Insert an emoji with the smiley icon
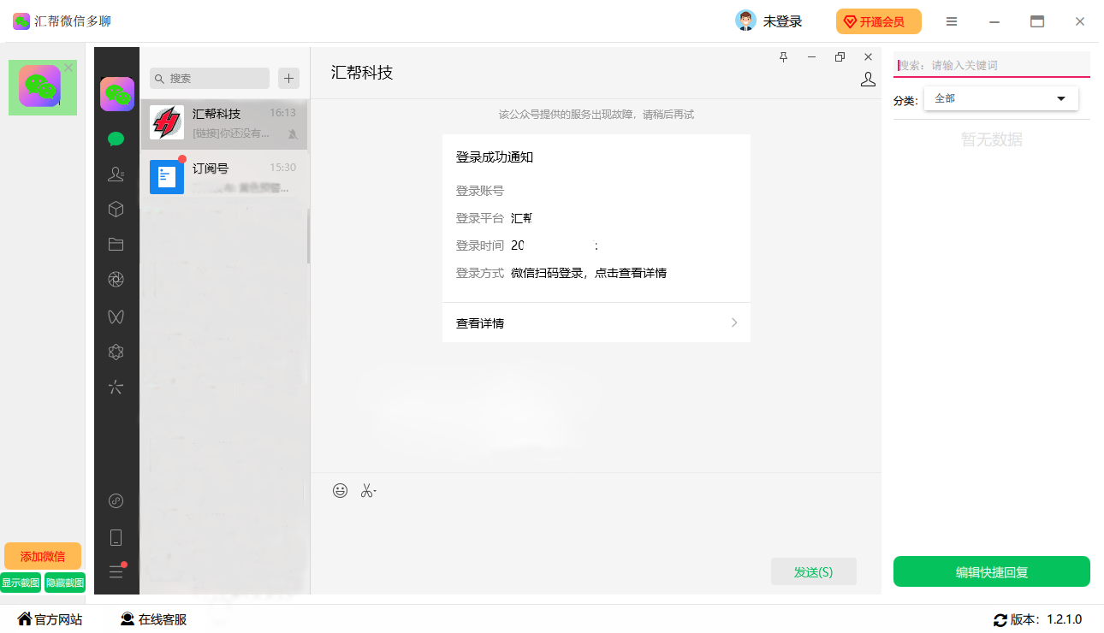 (x=341, y=491)
